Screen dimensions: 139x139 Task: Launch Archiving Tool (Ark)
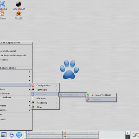coord(101,95)
